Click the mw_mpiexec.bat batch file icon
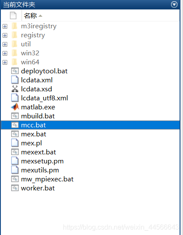 coord(15,179)
